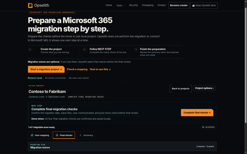Click the Complete final migration checks heading
Screen dimensions: 247x154
point(54,109)
